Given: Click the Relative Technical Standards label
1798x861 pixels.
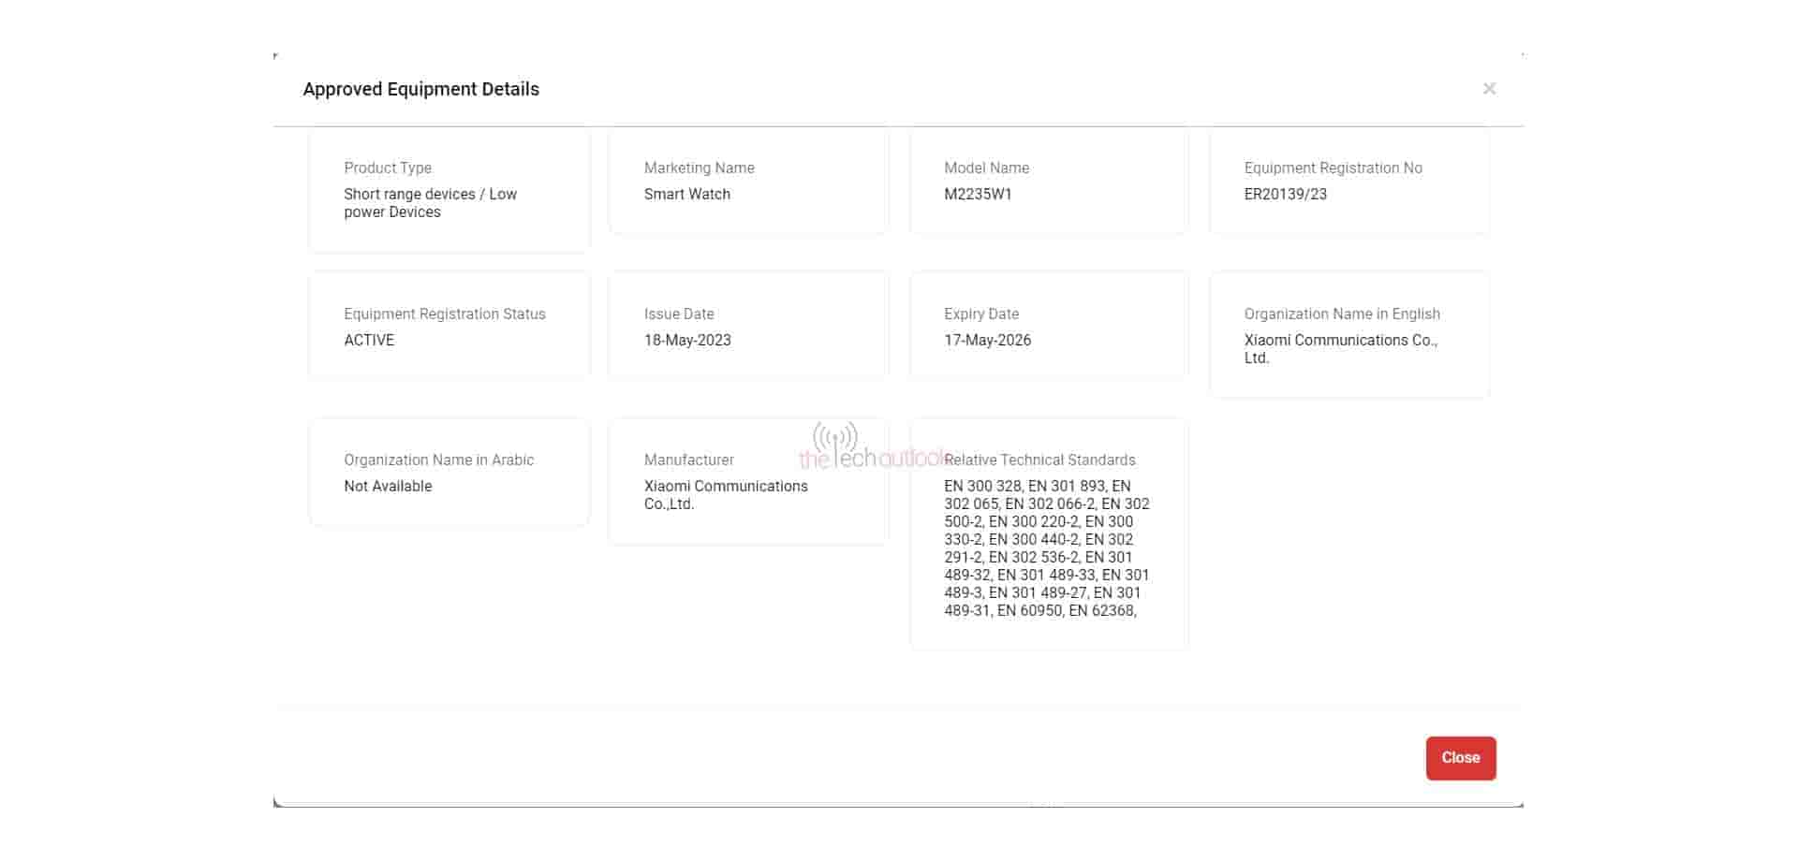Looking at the screenshot, I should pos(1041,460).
